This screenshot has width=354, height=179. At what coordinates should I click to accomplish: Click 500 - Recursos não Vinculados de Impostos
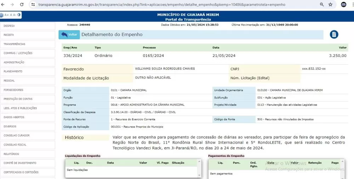(285, 119)
